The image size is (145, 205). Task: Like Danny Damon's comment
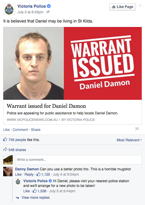pyautogui.click(x=18, y=174)
